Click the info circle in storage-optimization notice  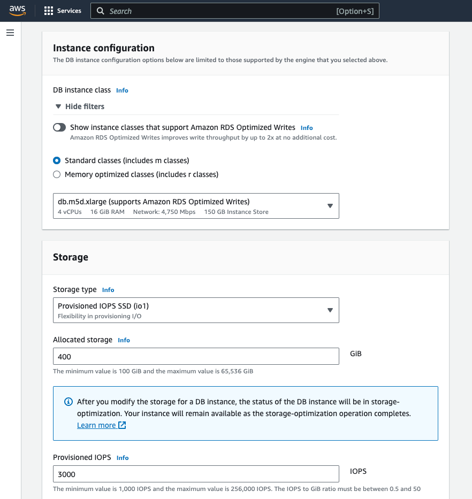(x=68, y=402)
